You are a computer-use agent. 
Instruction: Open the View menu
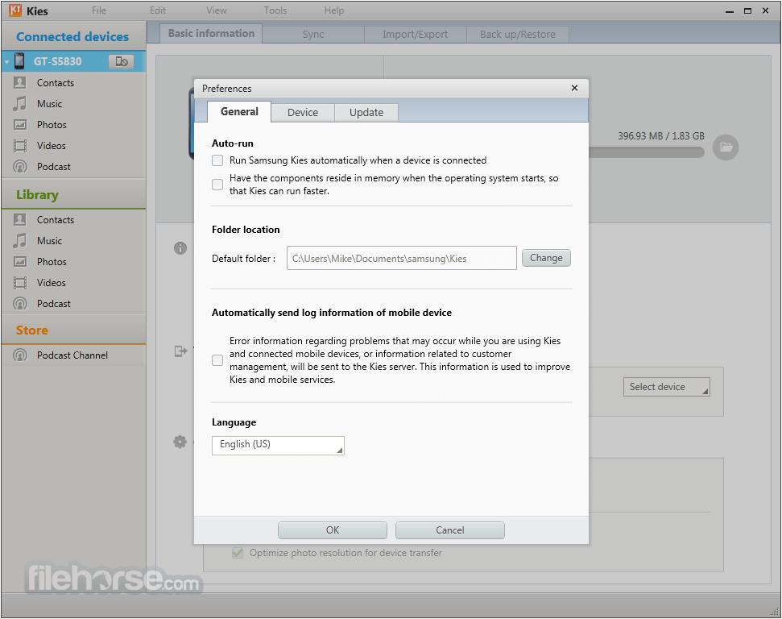217,10
